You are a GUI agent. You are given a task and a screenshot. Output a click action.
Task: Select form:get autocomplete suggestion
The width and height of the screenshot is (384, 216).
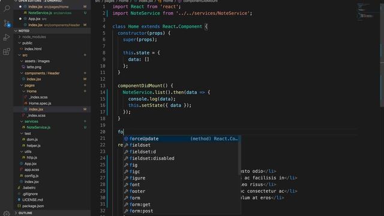182,205
